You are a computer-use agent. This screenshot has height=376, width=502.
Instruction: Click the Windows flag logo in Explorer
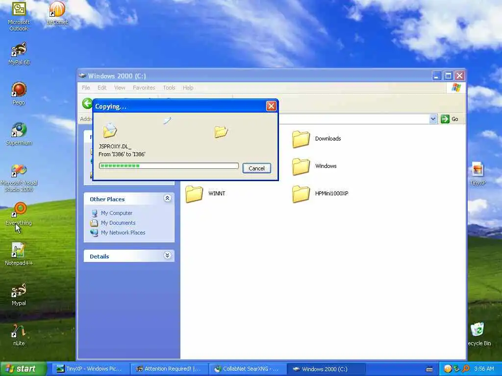(x=456, y=87)
